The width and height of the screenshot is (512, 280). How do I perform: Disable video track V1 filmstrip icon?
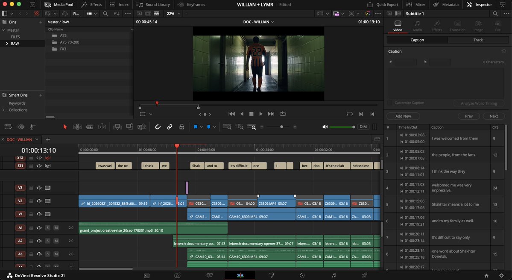(48, 214)
